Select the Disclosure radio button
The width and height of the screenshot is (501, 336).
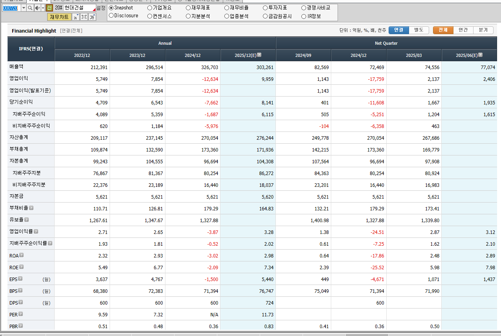(111, 16)
